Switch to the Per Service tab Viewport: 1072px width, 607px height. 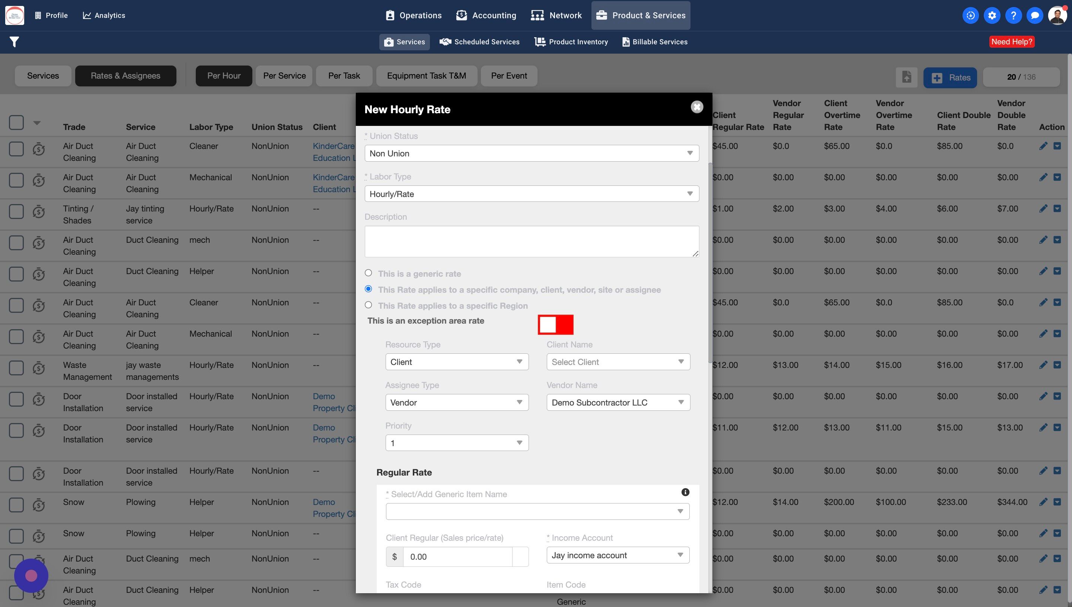[x=284, y=76]
